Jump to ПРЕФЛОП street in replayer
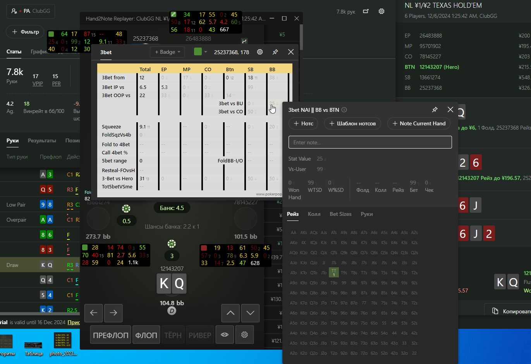 click(x=111, y=335)
